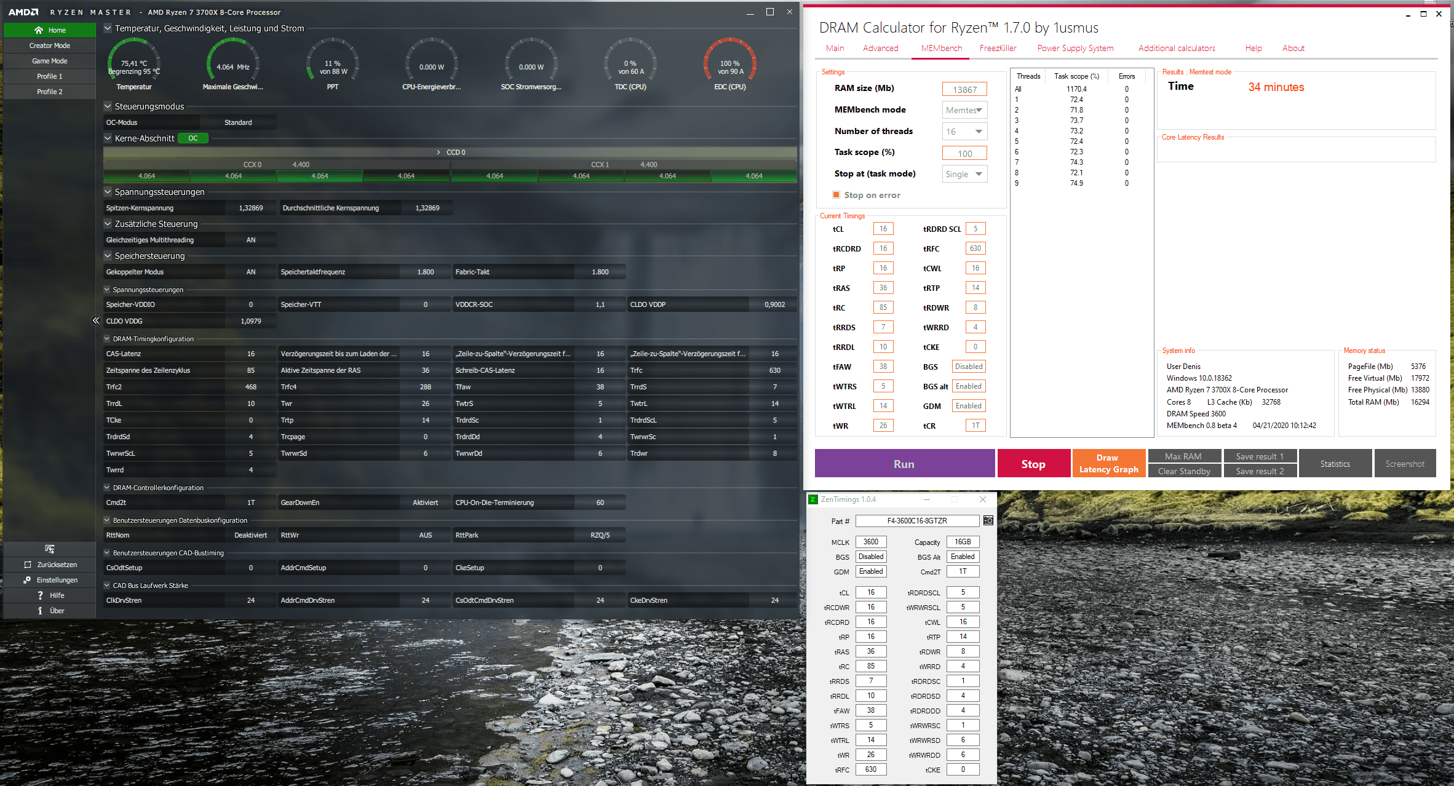Click the Draw Latency Graph button
Viewport: 1454px width, 786px height.
point(1108,463)
